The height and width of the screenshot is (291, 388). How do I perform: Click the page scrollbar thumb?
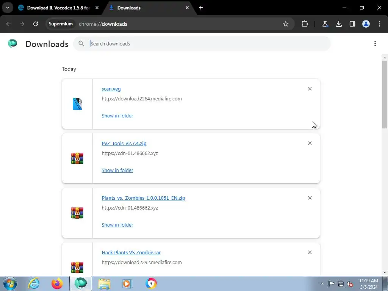385,94
